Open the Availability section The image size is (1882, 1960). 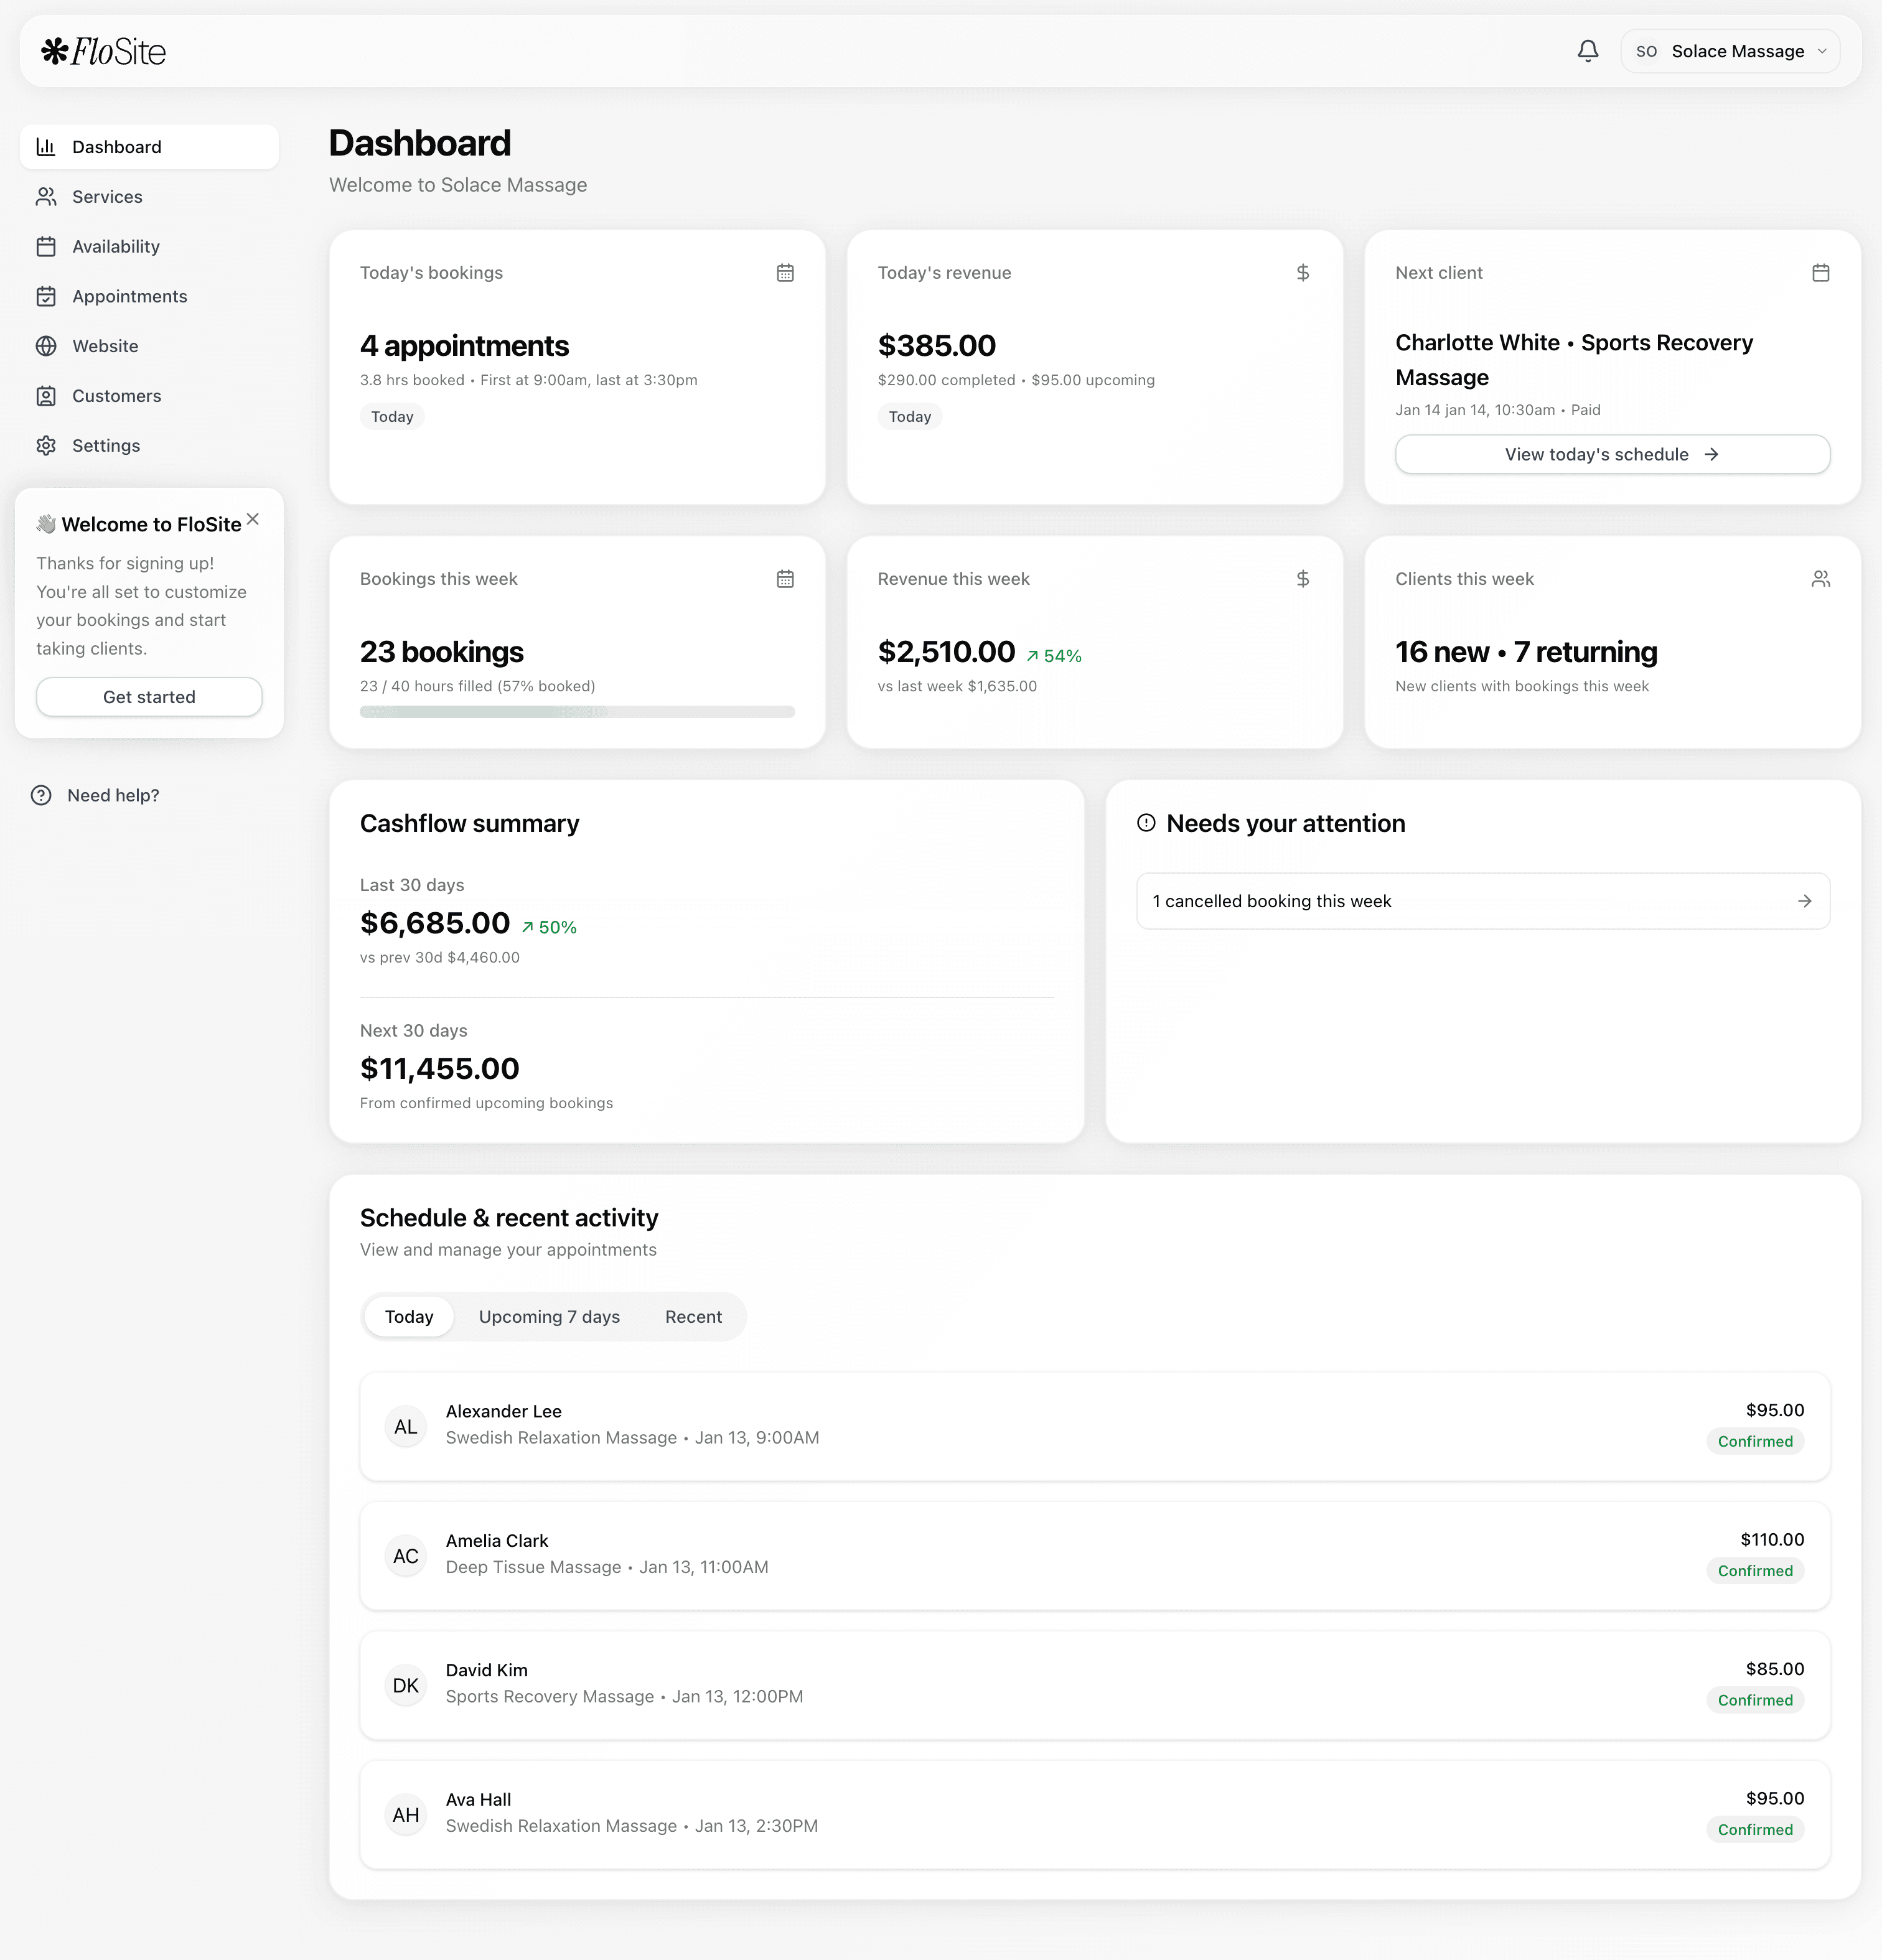(115, 246)
